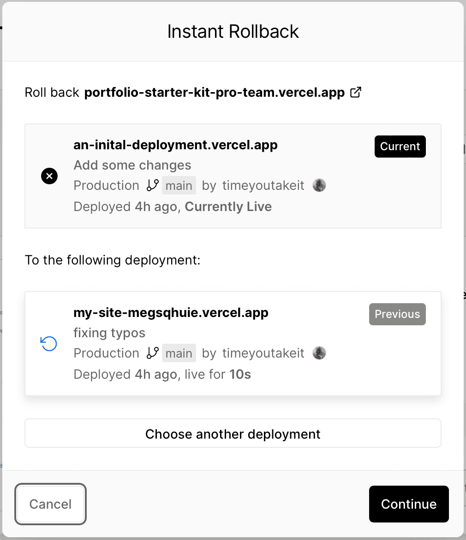Image resolution: width=466 pixels, height=540 pixels.
Task: Open portfolio-starter-kit-pro-team.vercel.app via external link icon
Action: tap(355, 92)
